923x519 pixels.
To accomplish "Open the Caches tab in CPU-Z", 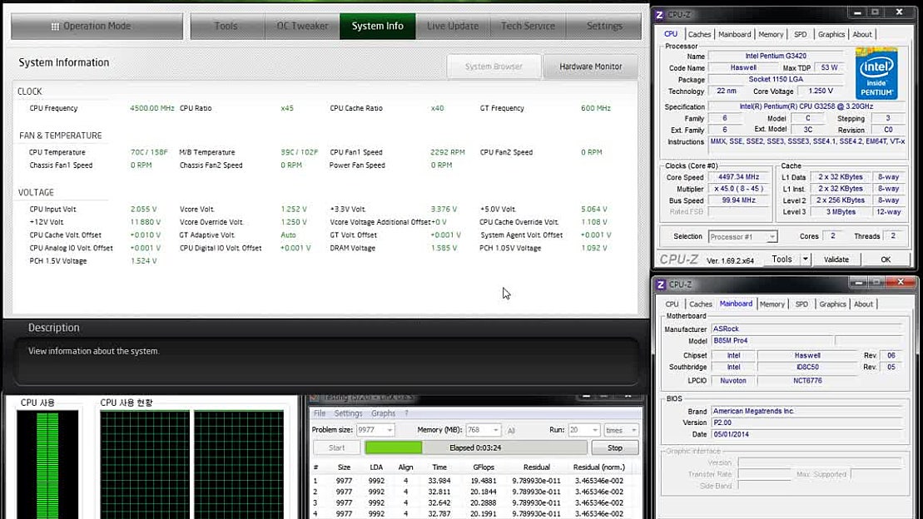I will click(700, 34).
